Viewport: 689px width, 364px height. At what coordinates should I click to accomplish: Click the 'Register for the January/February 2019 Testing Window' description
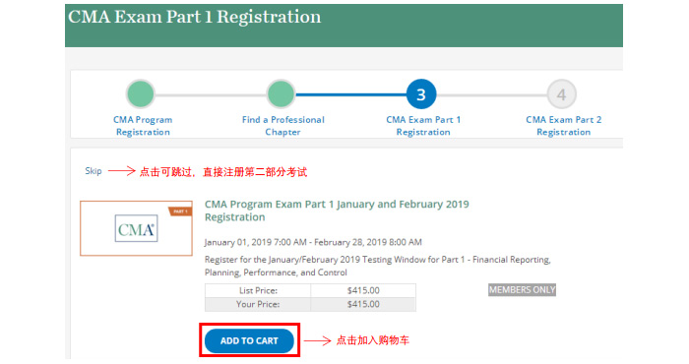[x=377, y=266]
